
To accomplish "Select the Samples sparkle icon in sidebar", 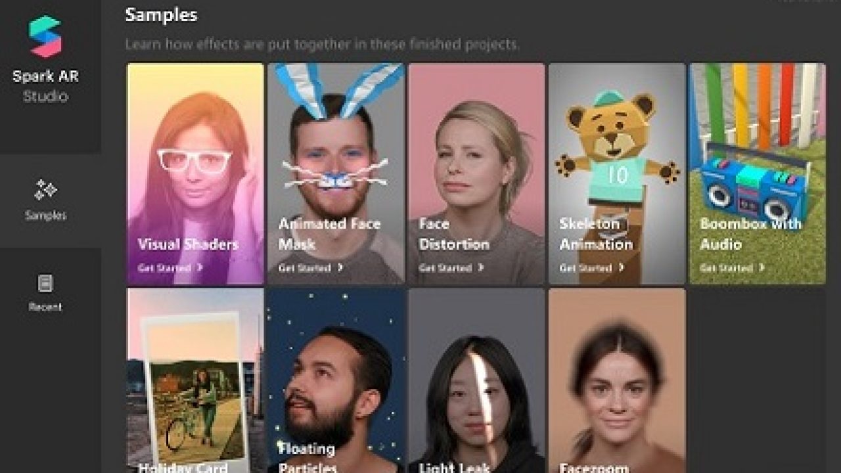I will point(45,191).
